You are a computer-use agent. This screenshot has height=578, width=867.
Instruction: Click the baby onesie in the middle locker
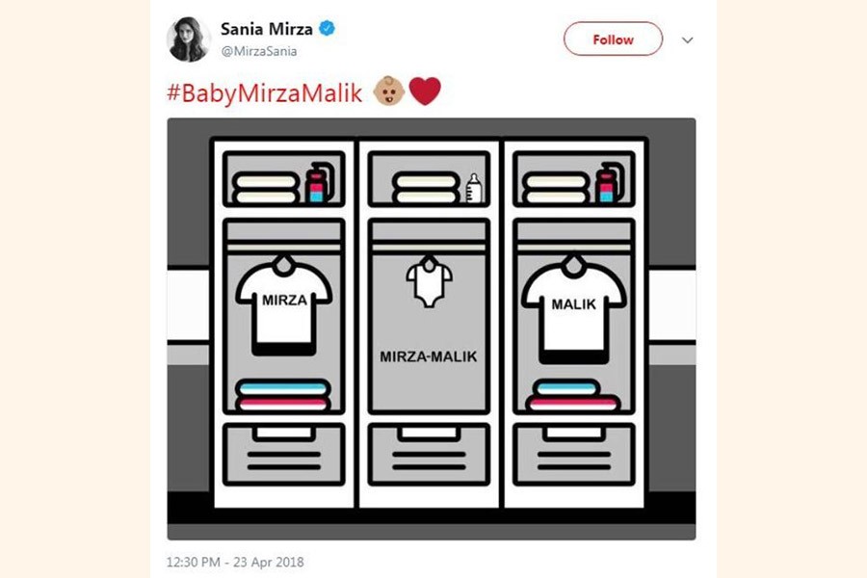point(429,281)
